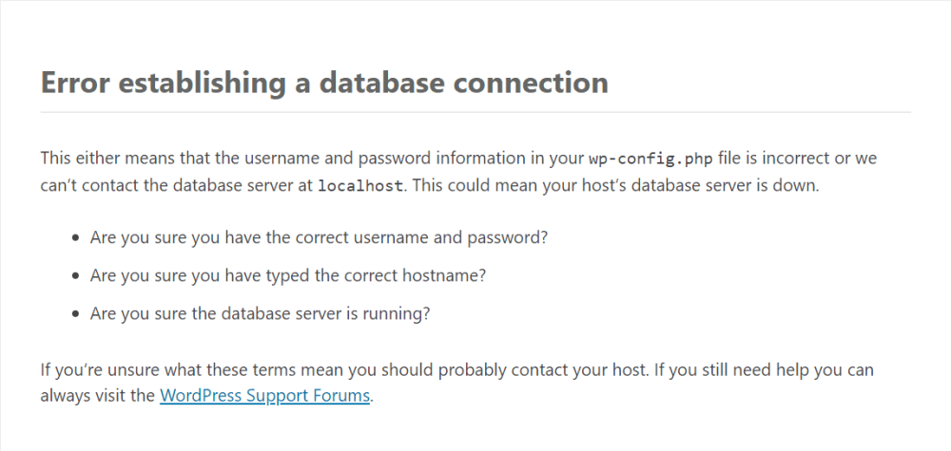
Task: Click the bullet dot before the hostname question
Action: [x=75, y=276]
